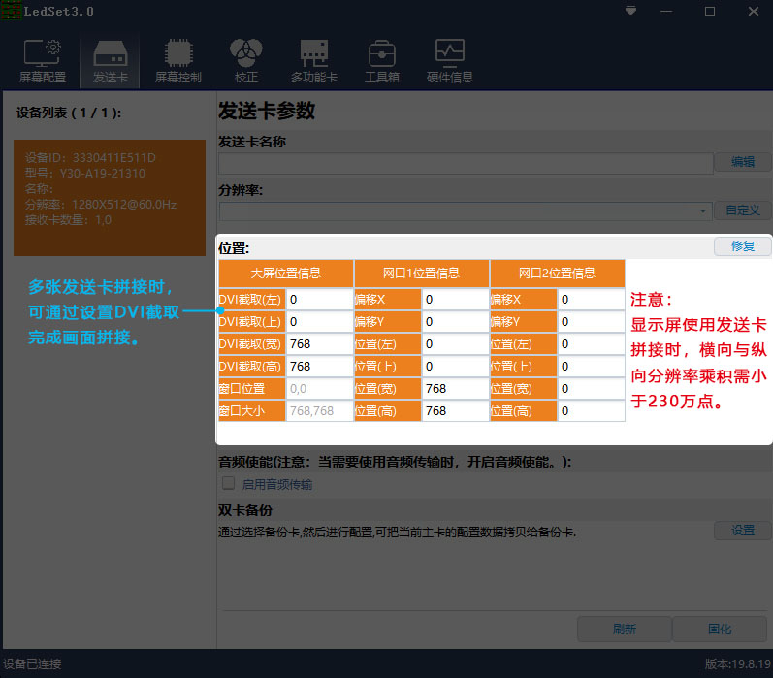Click the 刷新 refresh button

coord(624,629)
